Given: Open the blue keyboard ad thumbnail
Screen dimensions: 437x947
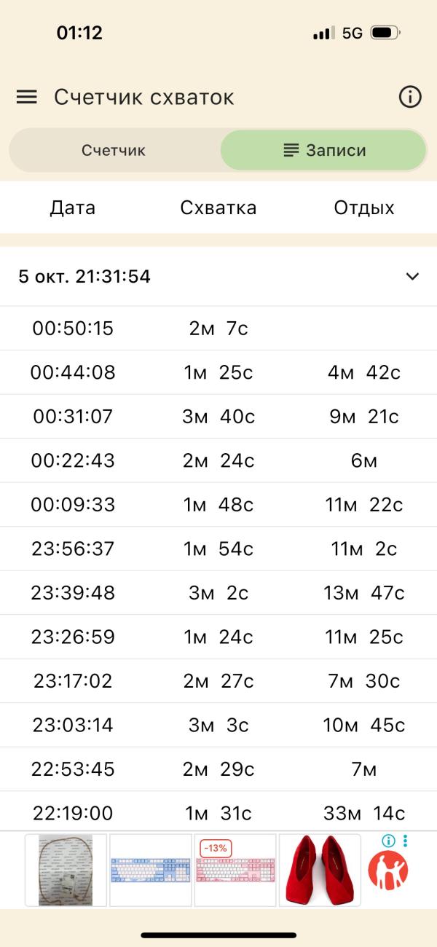Looking at the screenshot, I should pos(150,870).
